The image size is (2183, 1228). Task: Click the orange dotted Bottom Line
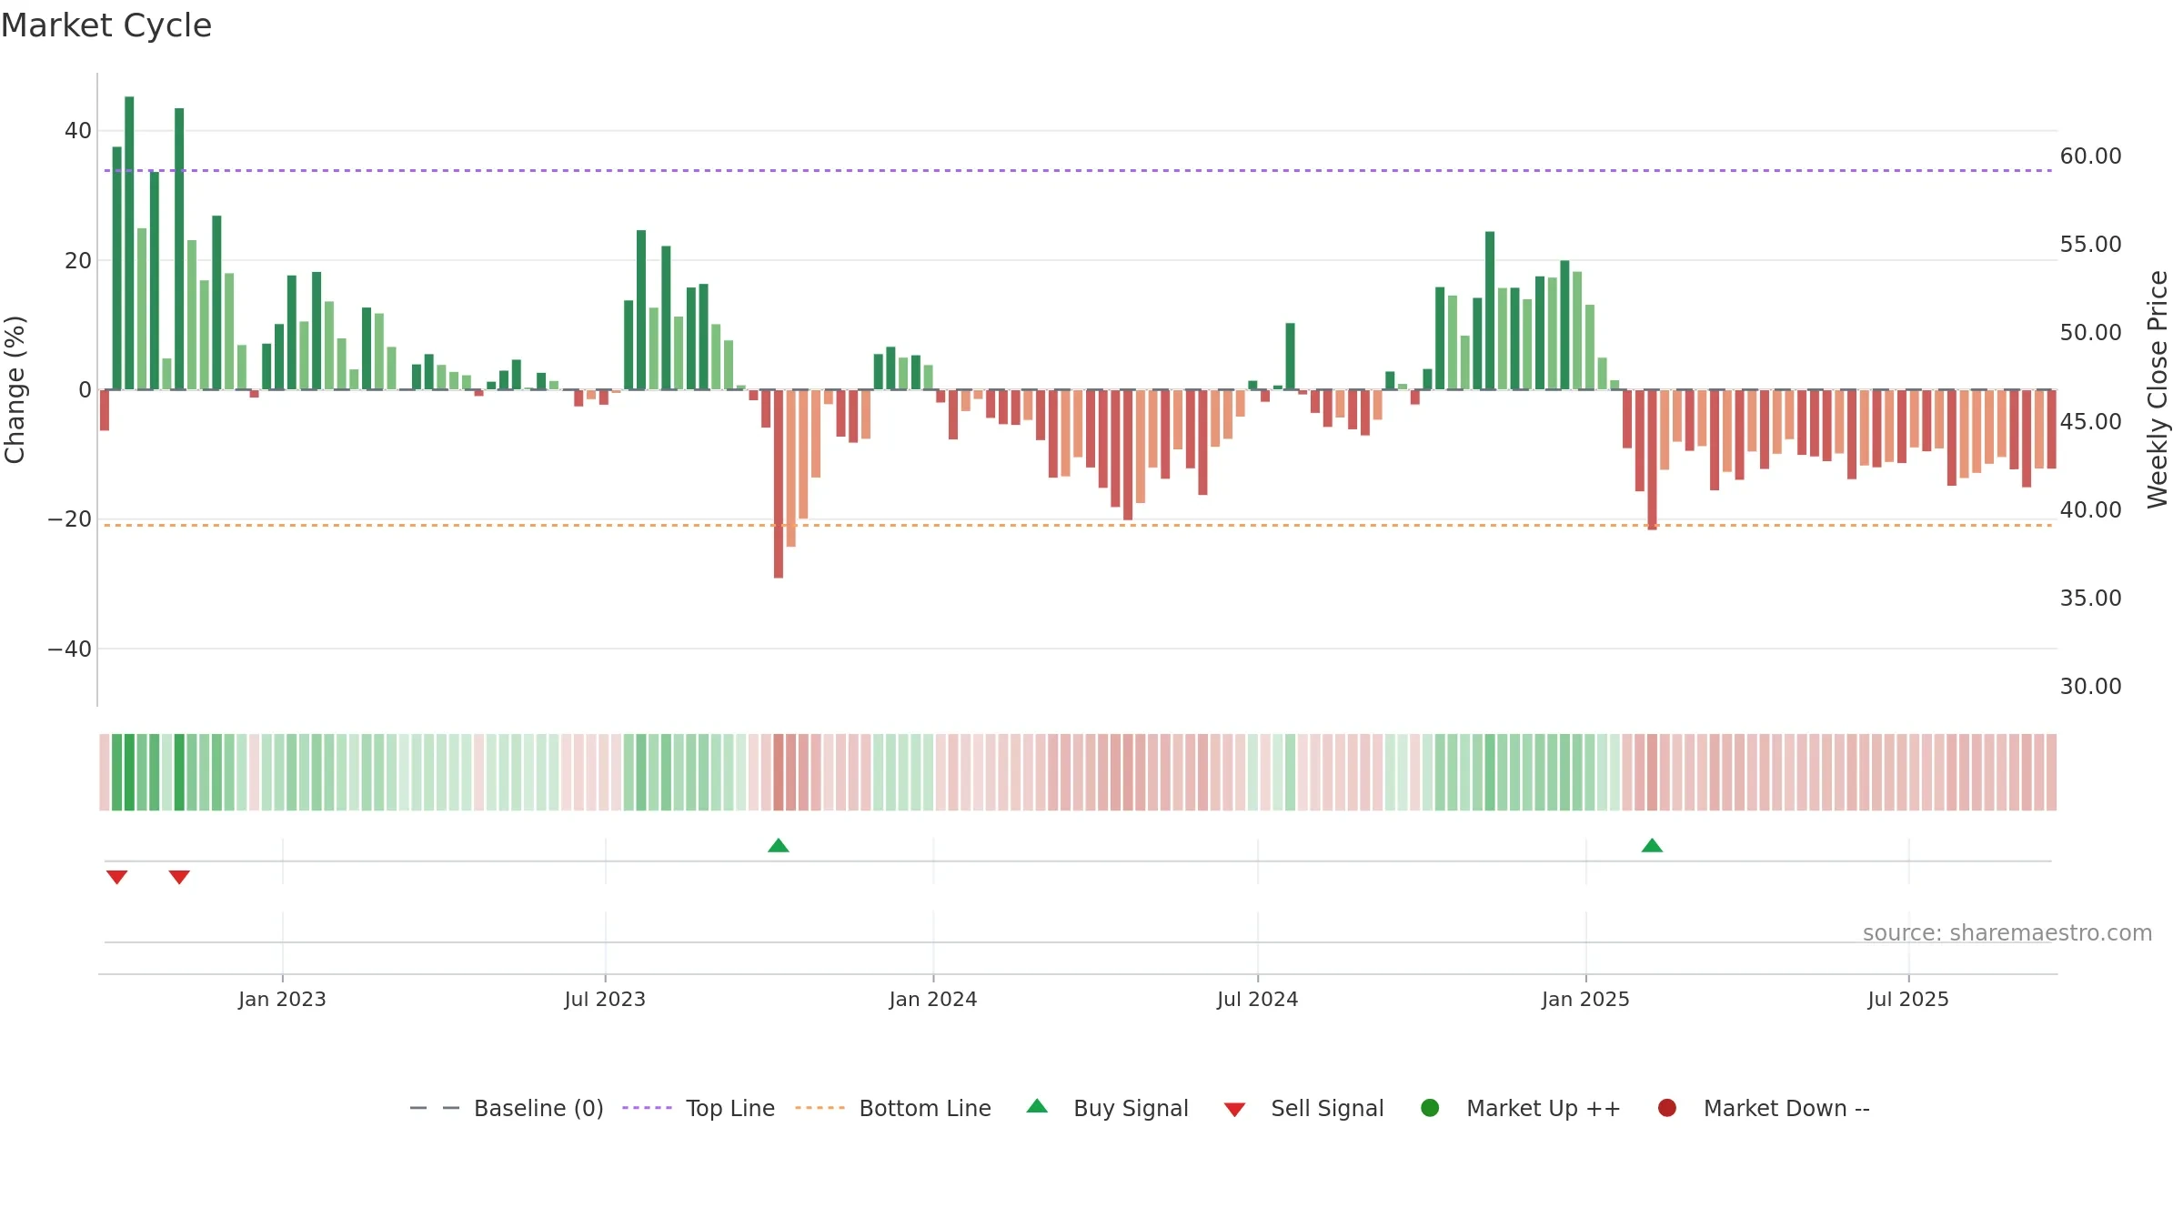1078,525
